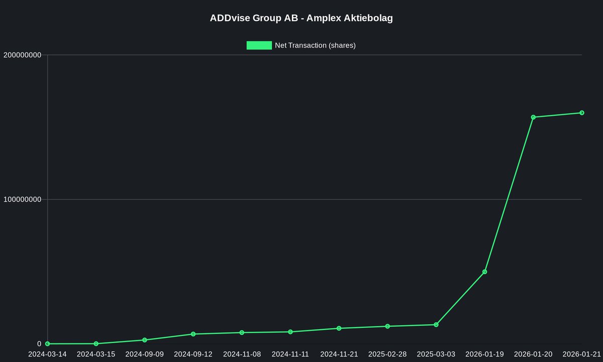Select the 2024-09-12 data marker
Image resolution: width=603 pixels, height=362 pixels.
193,333
